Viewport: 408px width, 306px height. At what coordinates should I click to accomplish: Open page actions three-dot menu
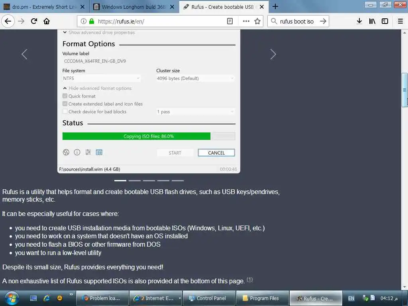pyautogui.click(x=246, y=21)
